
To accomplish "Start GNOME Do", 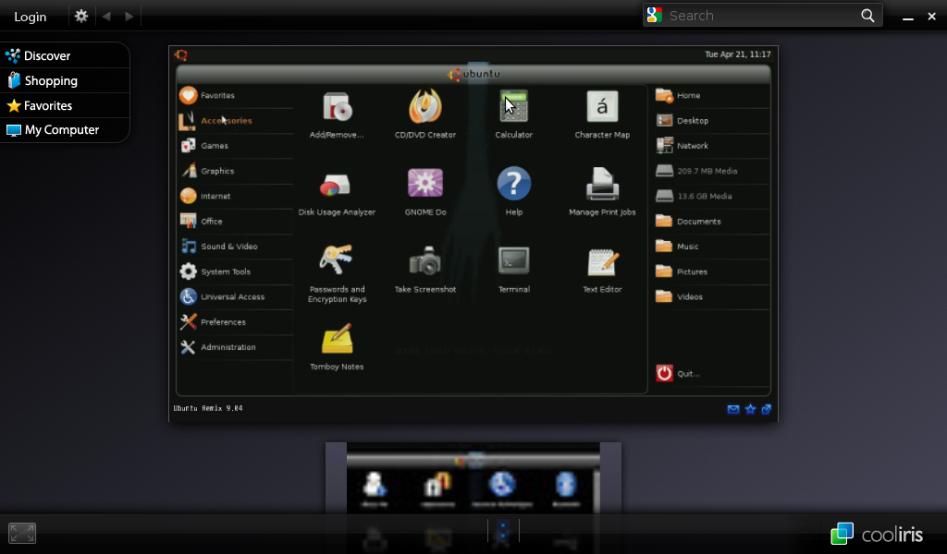I will 425,183.
